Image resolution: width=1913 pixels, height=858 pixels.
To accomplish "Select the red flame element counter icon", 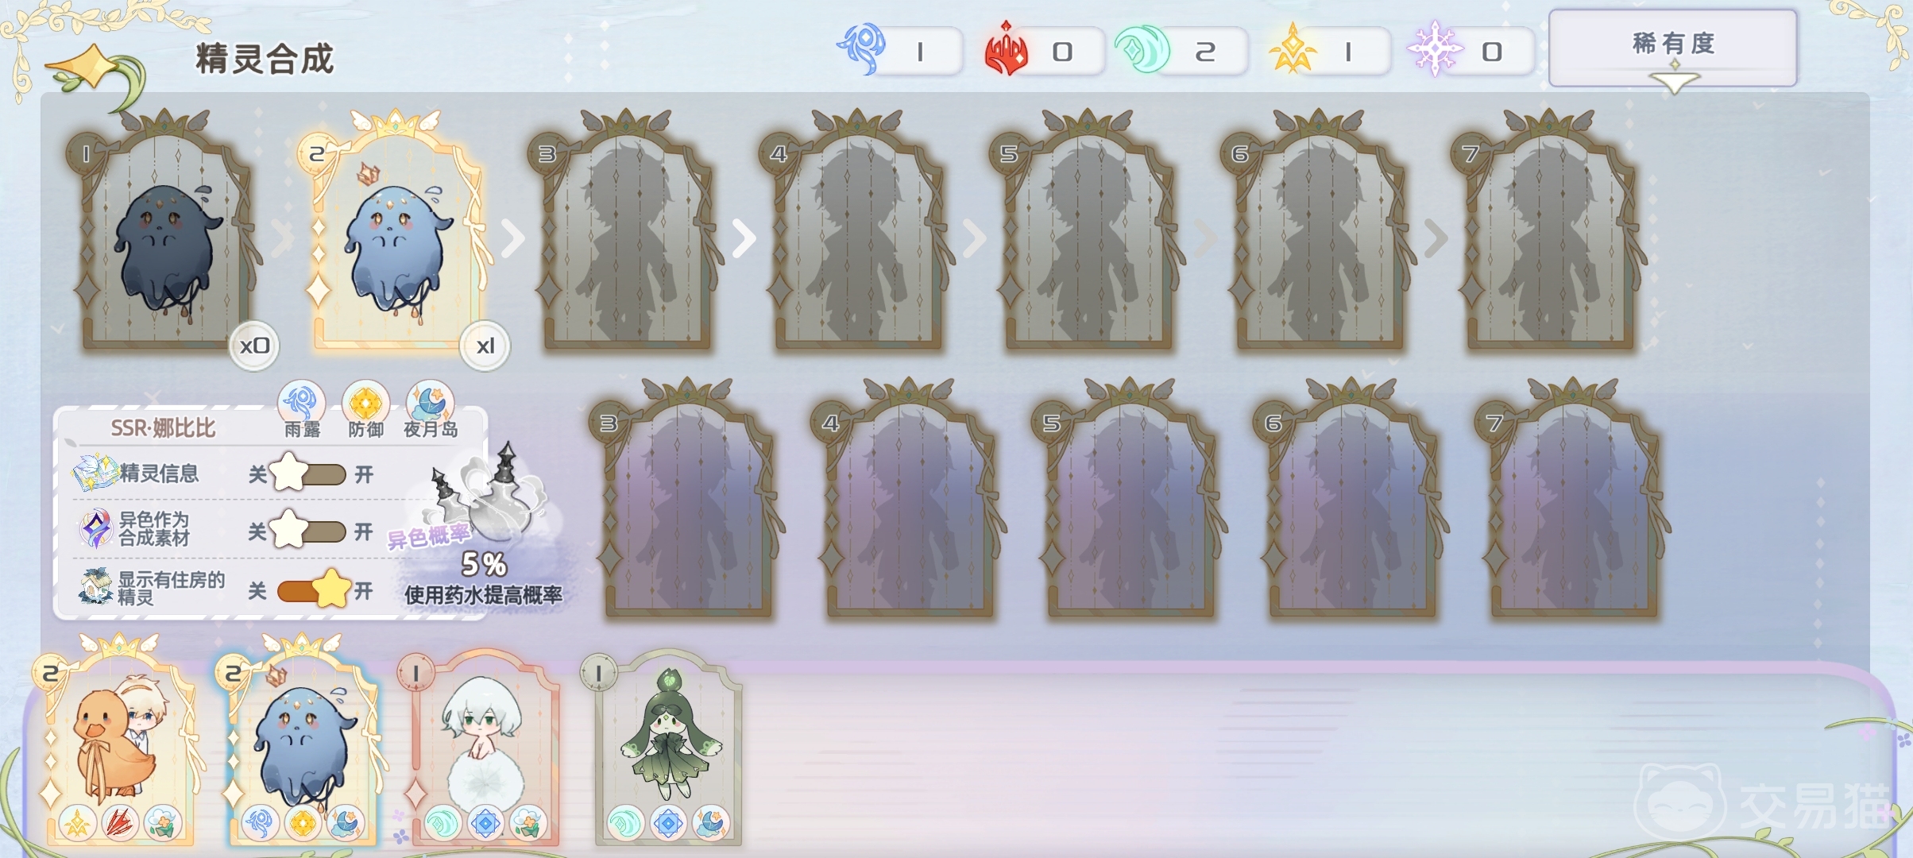I will (x=1006, y=49).
